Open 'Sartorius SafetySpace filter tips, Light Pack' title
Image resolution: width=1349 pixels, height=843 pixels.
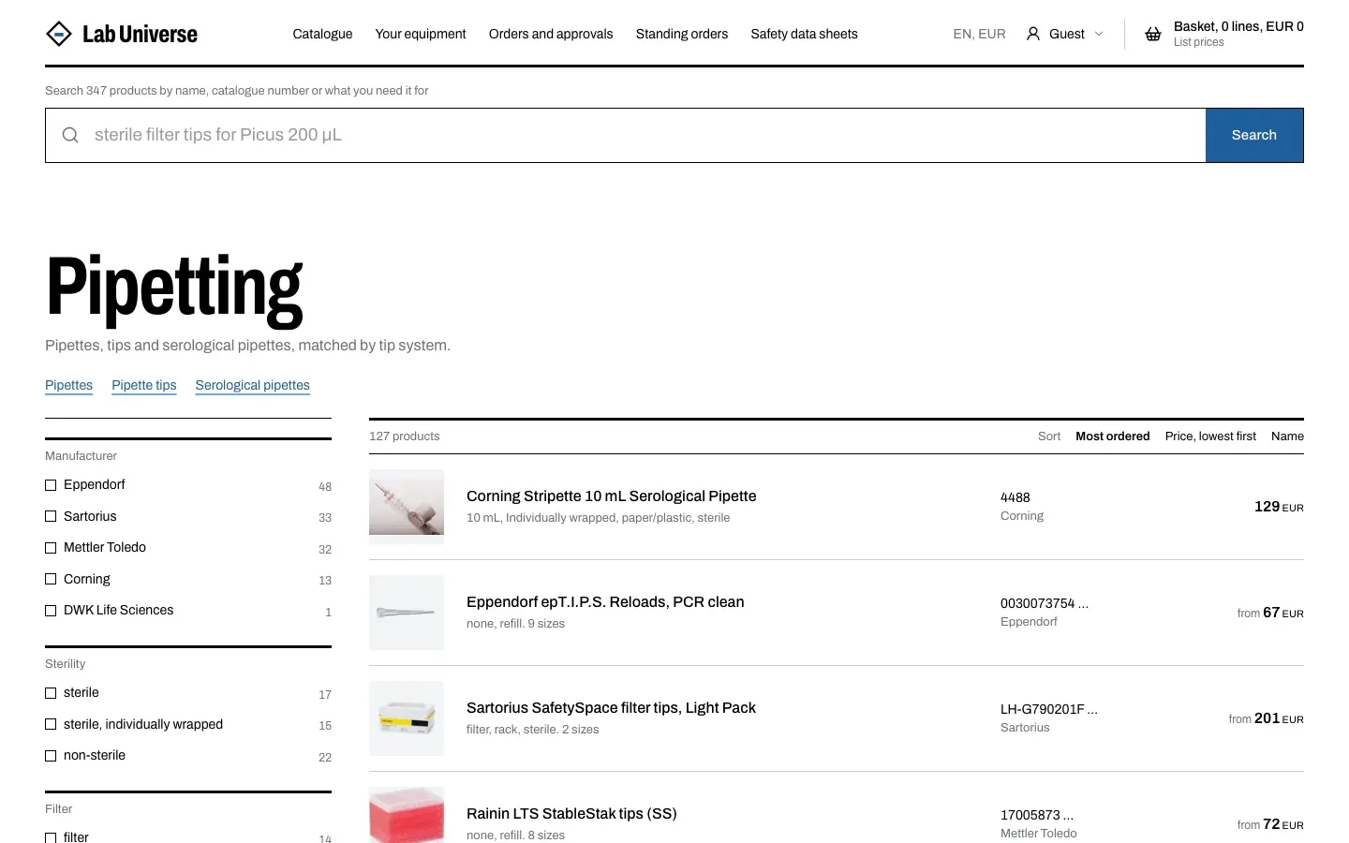click(611, 708)
